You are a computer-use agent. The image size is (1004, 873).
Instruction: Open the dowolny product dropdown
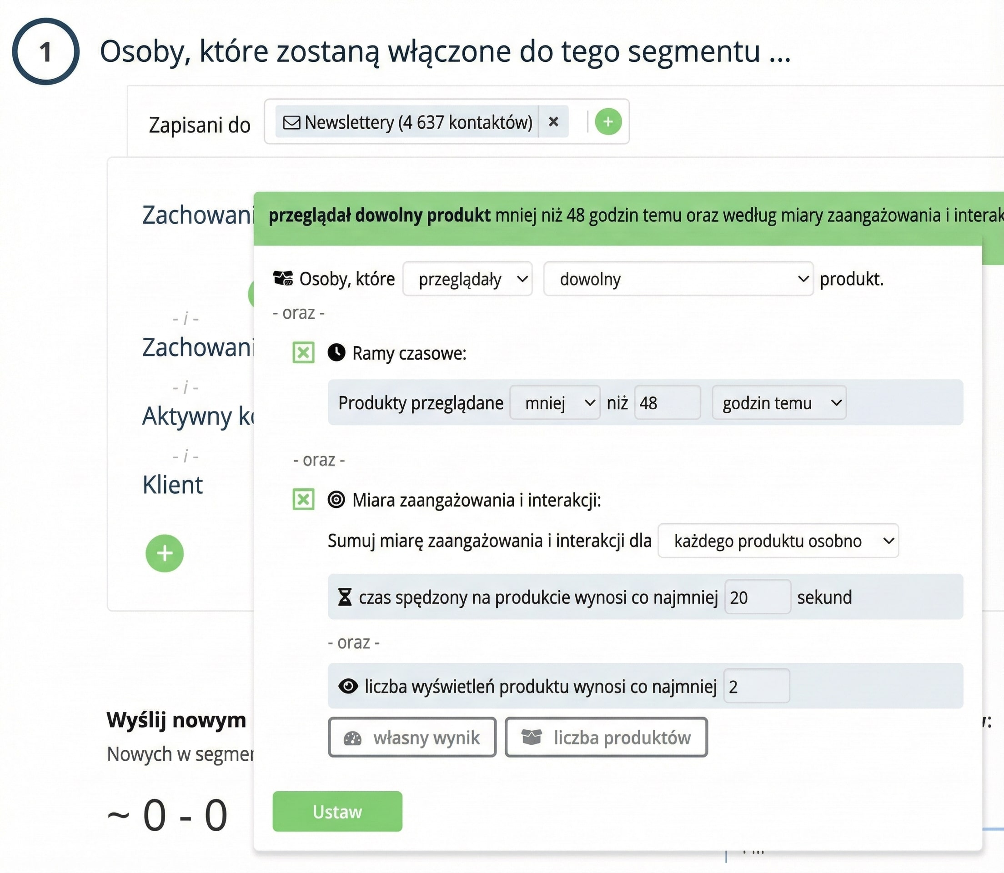[678, 279]
